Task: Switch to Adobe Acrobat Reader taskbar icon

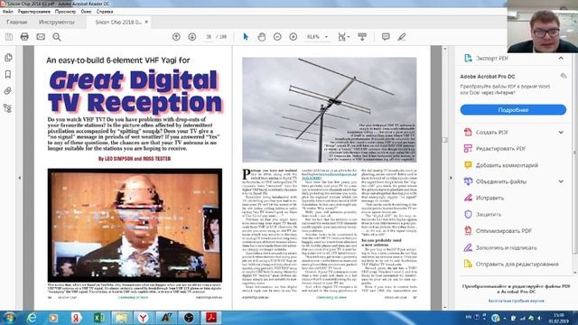Action: (x=211, y=318)
